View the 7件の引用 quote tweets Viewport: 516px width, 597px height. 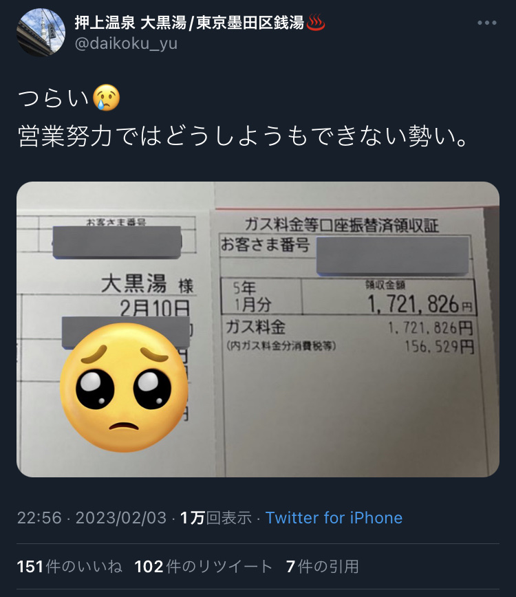click(x=323, y=567)
